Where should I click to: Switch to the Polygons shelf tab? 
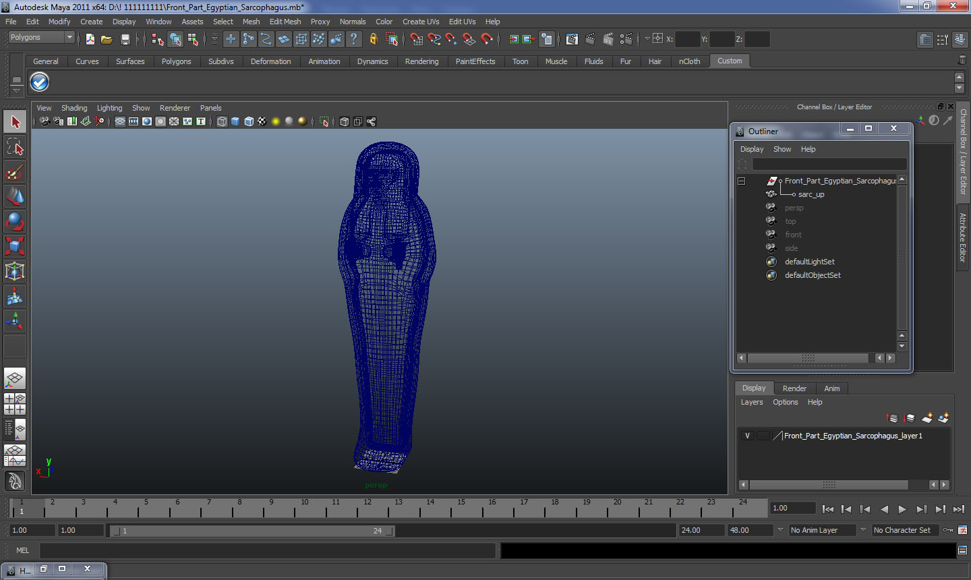176,61
